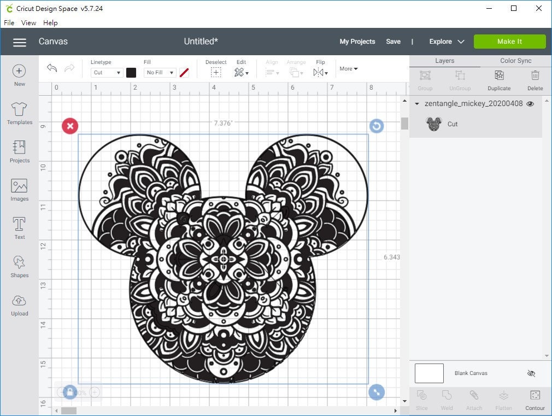Click the Save link

[x=393, y=42]
